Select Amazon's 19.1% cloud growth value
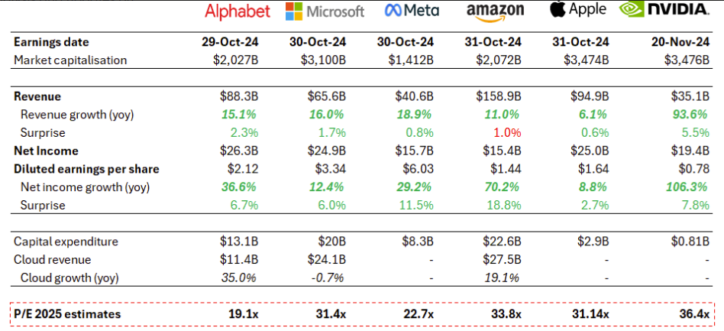724x331 pixels. click(x=505, y=278)
